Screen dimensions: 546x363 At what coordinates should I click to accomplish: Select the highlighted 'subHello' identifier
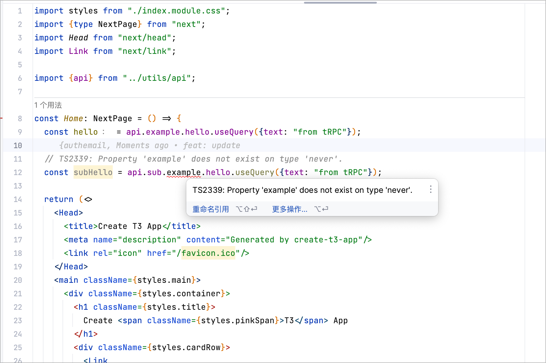[93, 172]
